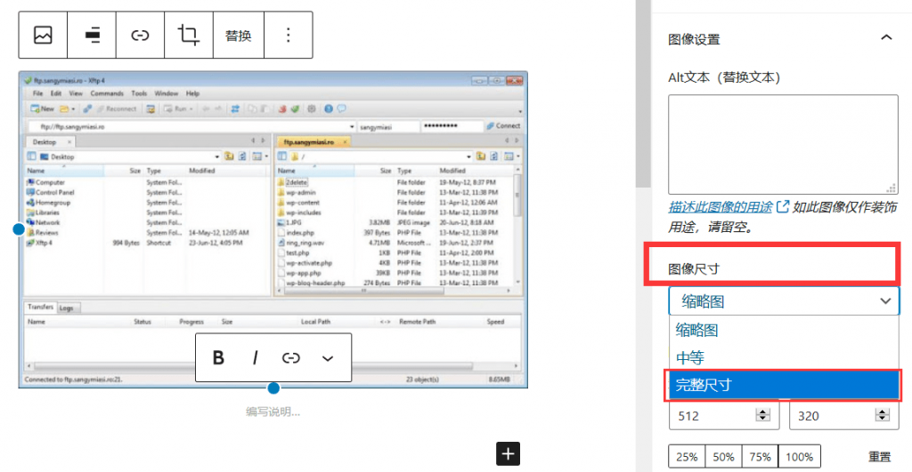
Task: Open the 图像尺寸 size dropdown
Action: coord(784,301)
